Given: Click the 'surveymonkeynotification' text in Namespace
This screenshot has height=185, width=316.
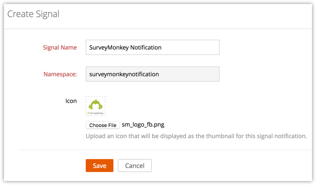Looking at the screenshot, I should click(124, 74).
